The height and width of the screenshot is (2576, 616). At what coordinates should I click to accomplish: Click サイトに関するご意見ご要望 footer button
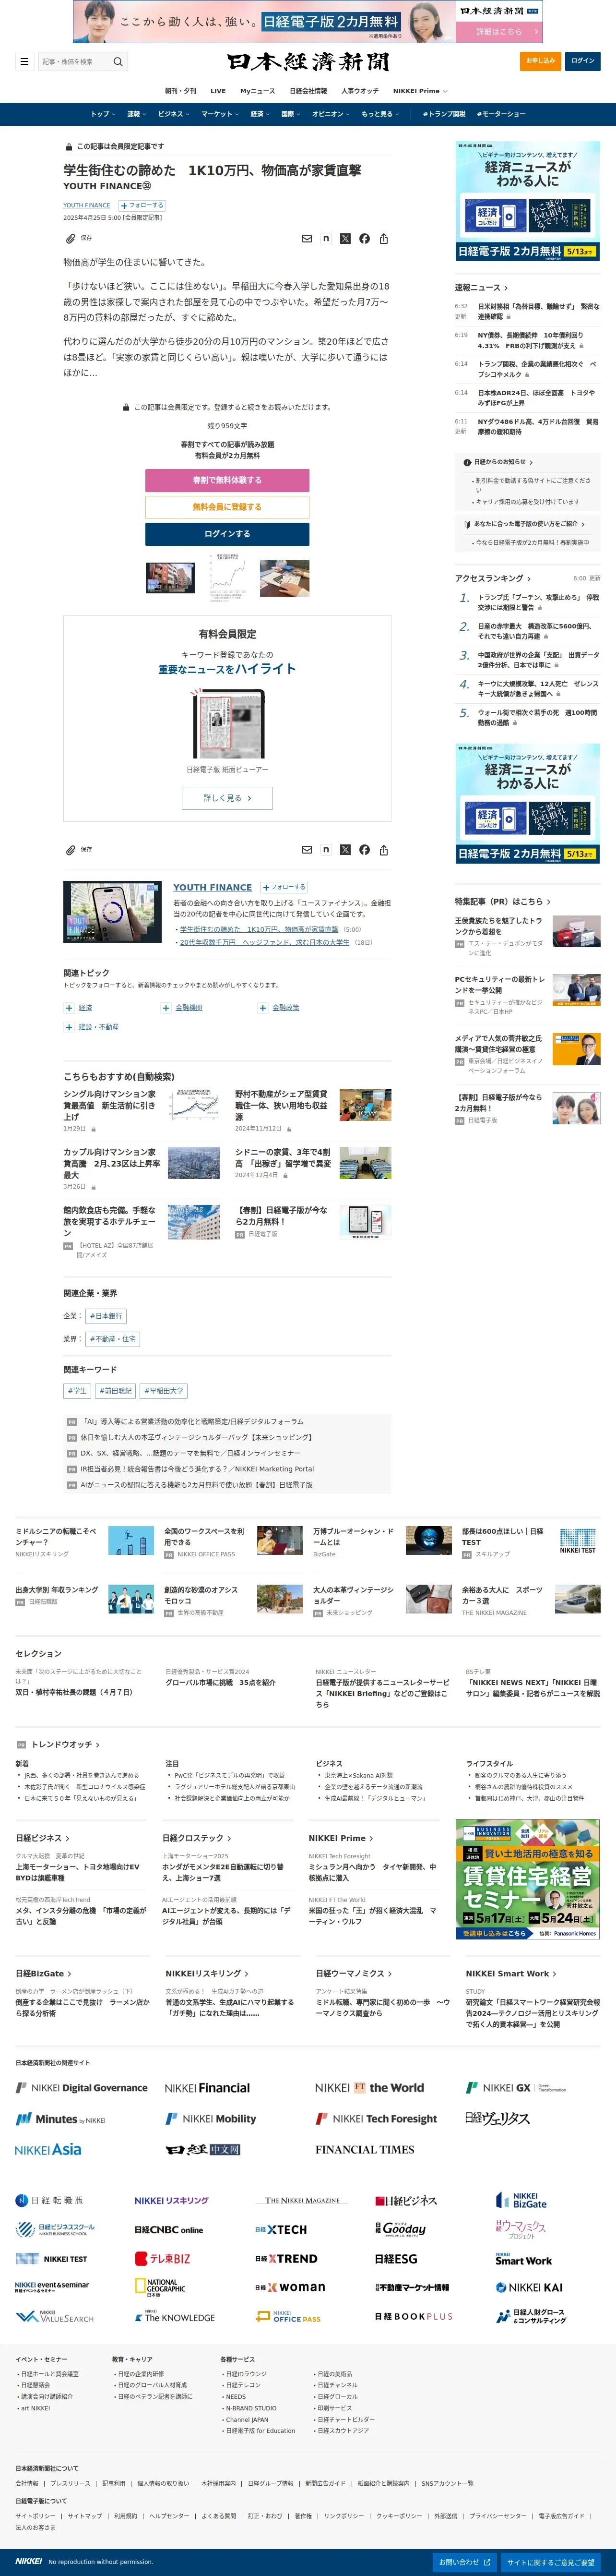pyautogui.click(x=551, y=2562)
